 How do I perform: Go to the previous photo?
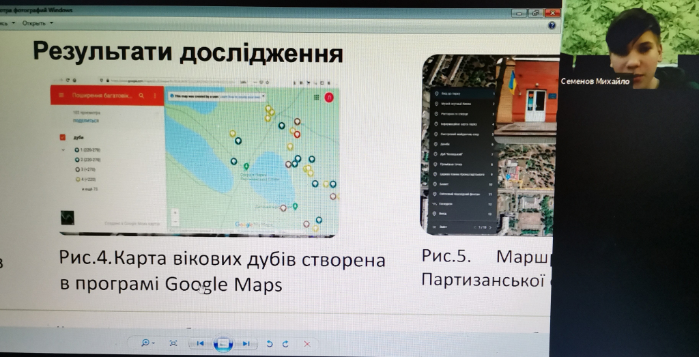click(200, 343)
